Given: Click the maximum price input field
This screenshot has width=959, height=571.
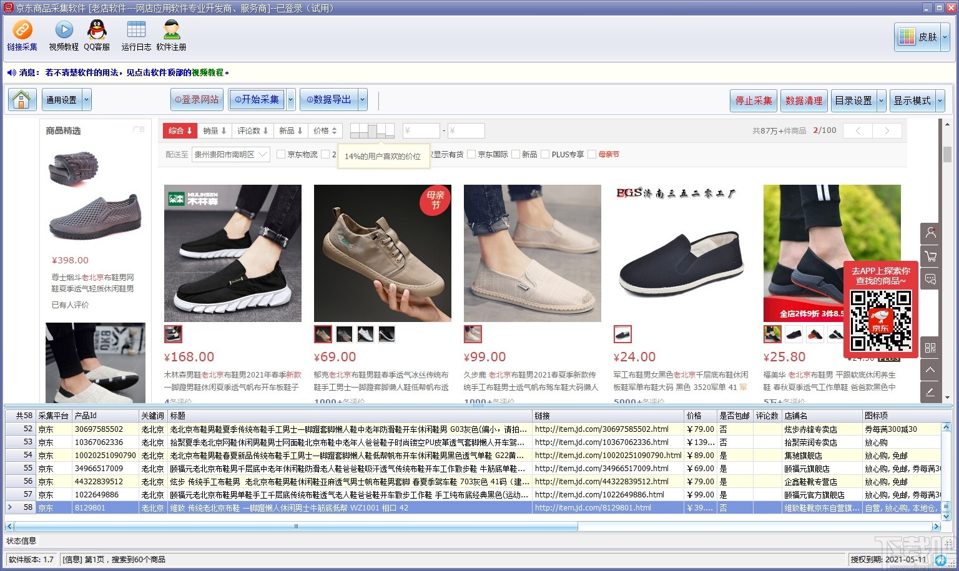Looking at the screenshot, I should click(x=466, y=130).
